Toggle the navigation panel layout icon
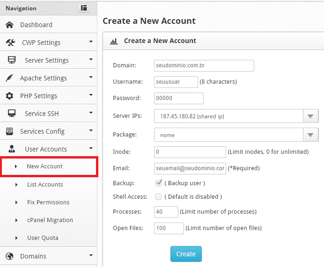Image resolution: width=324 pixels, height=267 pixels. [x=84, y=8]
